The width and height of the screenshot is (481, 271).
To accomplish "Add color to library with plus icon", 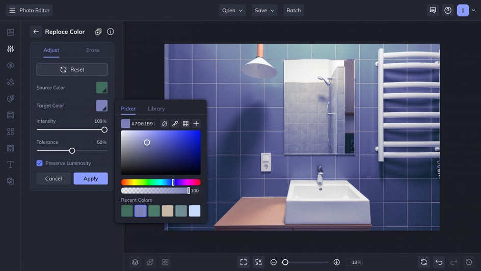I will tap(196, 124).
